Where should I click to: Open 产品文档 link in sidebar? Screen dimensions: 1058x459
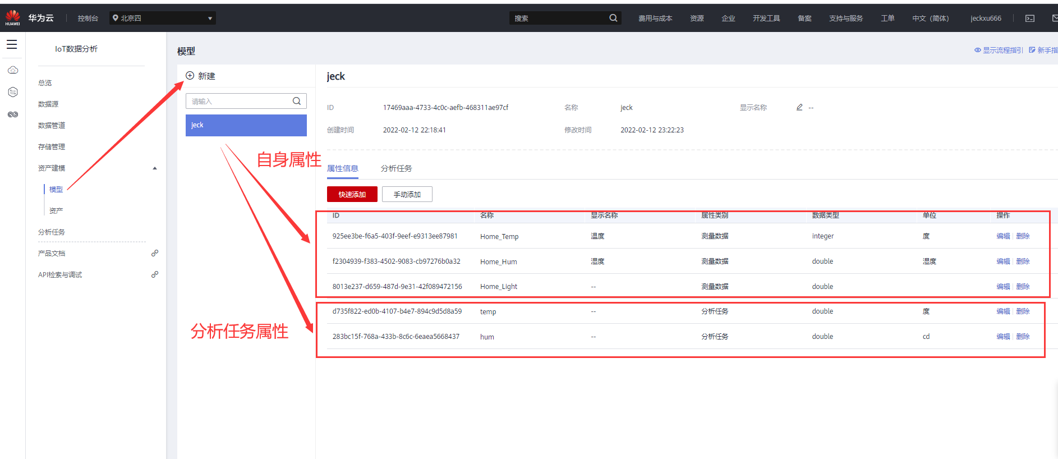[x=52, y=253]
